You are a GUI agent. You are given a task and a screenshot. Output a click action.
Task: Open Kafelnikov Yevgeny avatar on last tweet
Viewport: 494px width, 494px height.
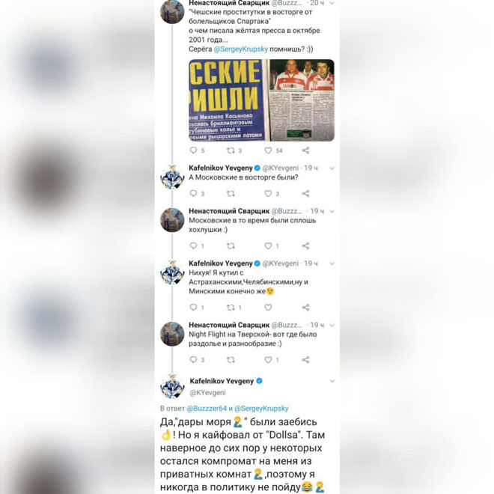pyautogui.click(x=172, y=386)
